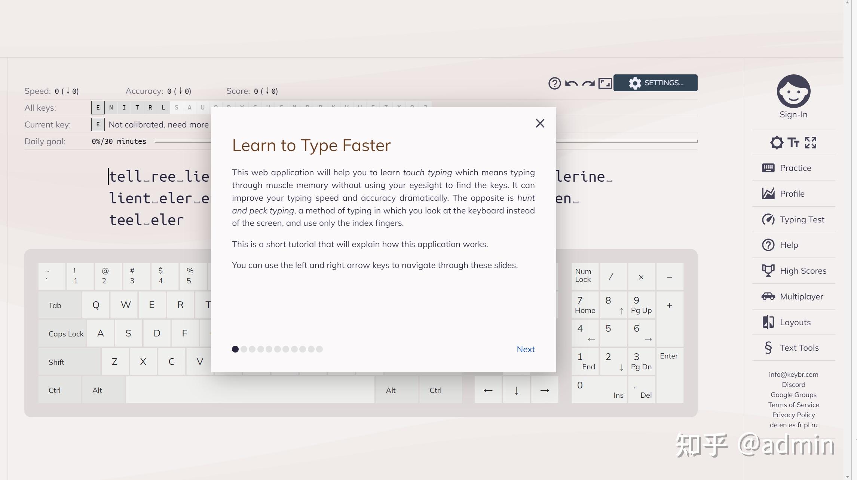Screen dimensions: 857x480
Task: Click the High Scores trophy icon
Action: coord(768,271)
